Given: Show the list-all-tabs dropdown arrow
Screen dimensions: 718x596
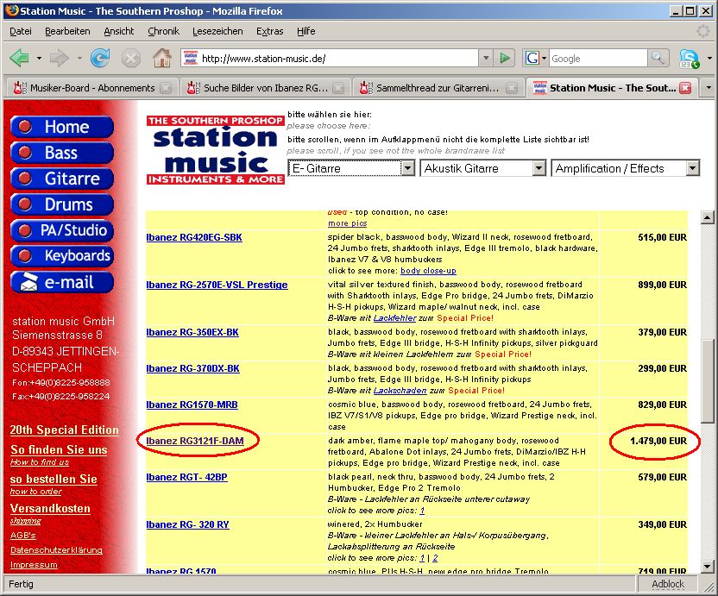Looking at the screenshot, I should point(709,87).
